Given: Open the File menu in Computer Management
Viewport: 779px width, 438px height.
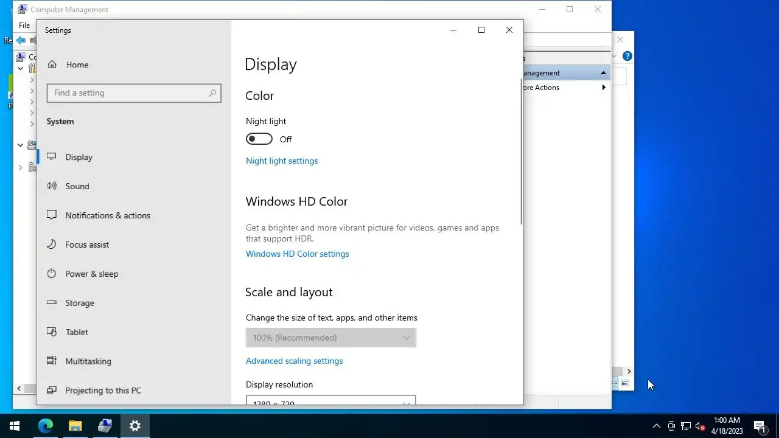Looking at the screenshot, I should (24, 26).
